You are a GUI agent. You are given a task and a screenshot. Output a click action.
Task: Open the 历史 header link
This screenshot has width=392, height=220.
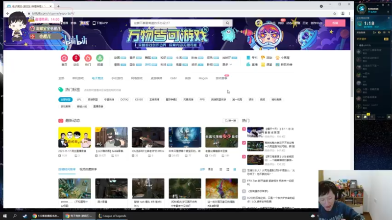(305, 23)
